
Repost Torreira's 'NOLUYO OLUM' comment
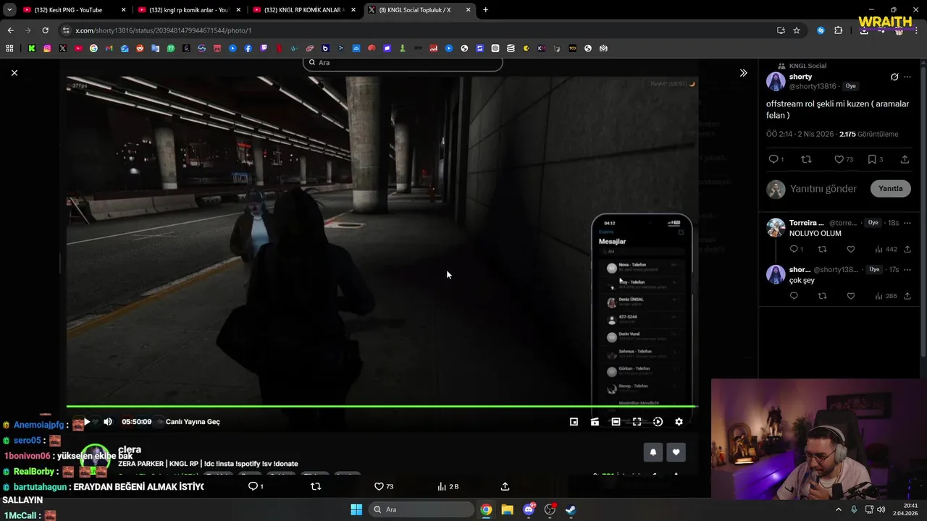tap(822, 249)
